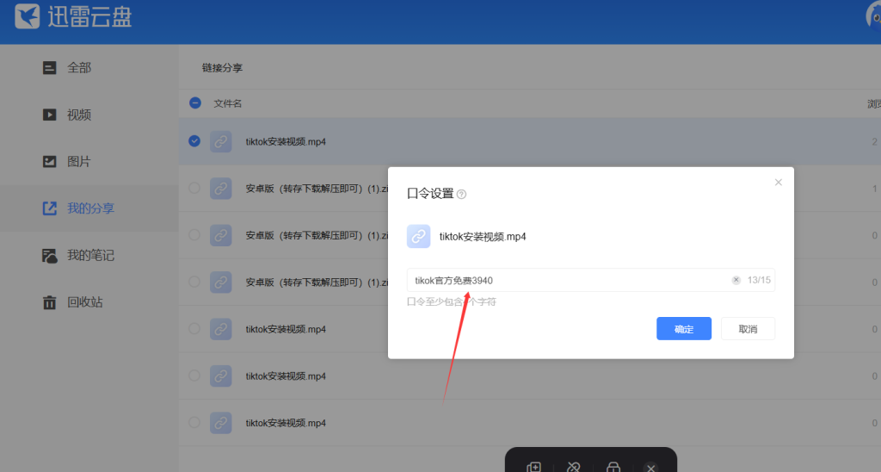
Task: Click the cancel share unlink icon
Action: (x=574, y=466)
